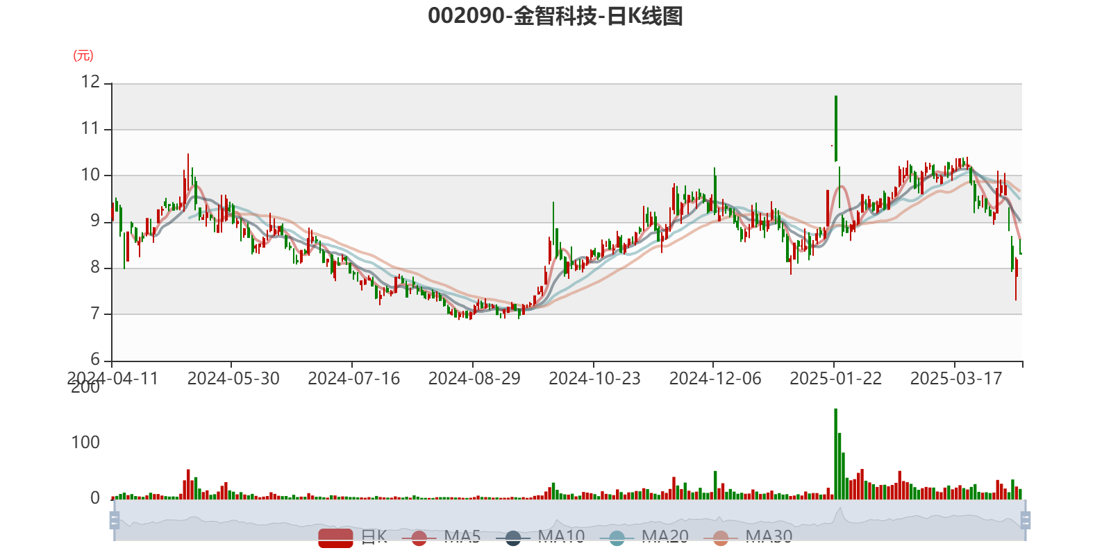
Task: Click the 100 volume axis label
Action: (85, 443)
